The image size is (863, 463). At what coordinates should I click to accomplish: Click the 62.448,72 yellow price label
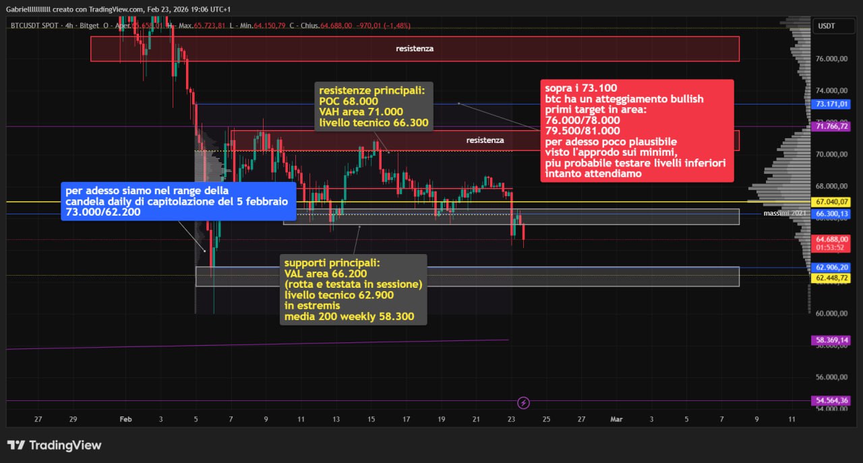831,278
